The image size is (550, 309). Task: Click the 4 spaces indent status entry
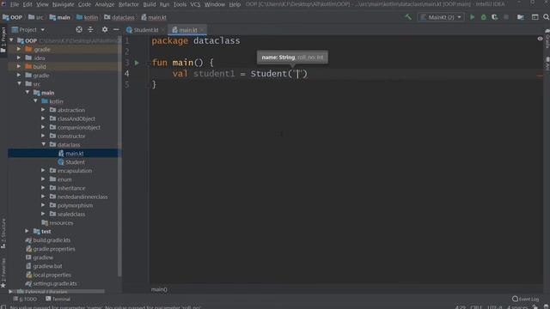coord(517,307)
